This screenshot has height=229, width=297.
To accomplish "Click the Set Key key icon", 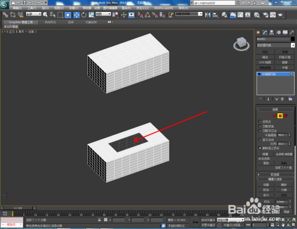I will coord(195,222).
